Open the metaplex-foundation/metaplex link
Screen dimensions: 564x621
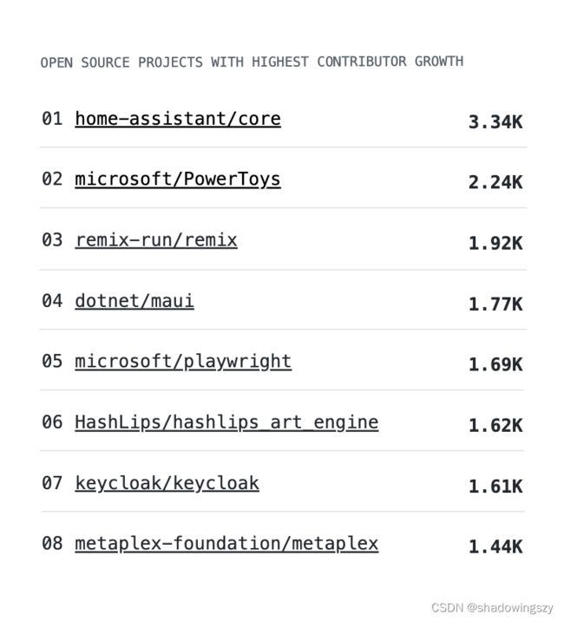point(226,543)
